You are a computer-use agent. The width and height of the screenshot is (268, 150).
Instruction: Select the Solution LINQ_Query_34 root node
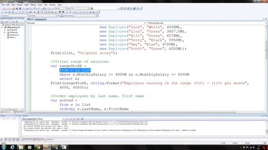(x=14, y=25)
